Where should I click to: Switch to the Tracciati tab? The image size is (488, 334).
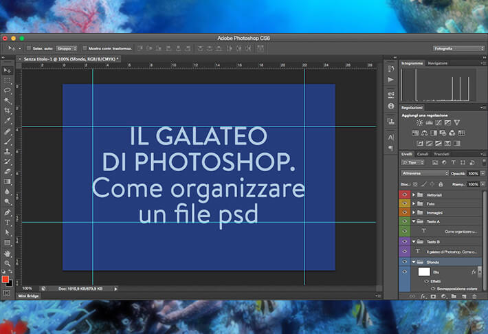pyautogui.click(x=441, y=154)
